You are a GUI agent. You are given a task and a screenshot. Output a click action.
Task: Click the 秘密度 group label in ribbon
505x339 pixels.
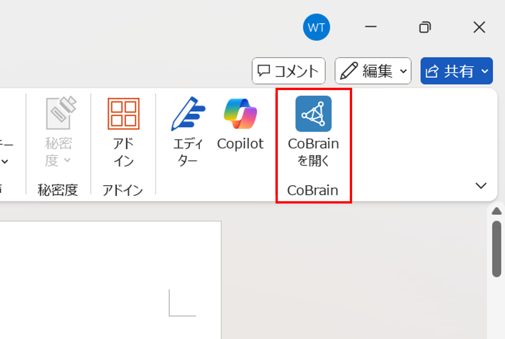(x=58, y=190)
